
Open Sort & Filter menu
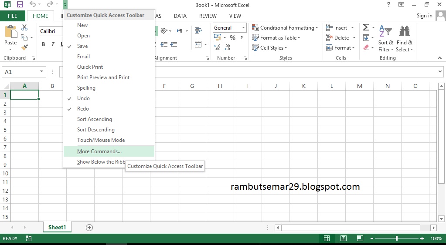[x=386, y=39]
